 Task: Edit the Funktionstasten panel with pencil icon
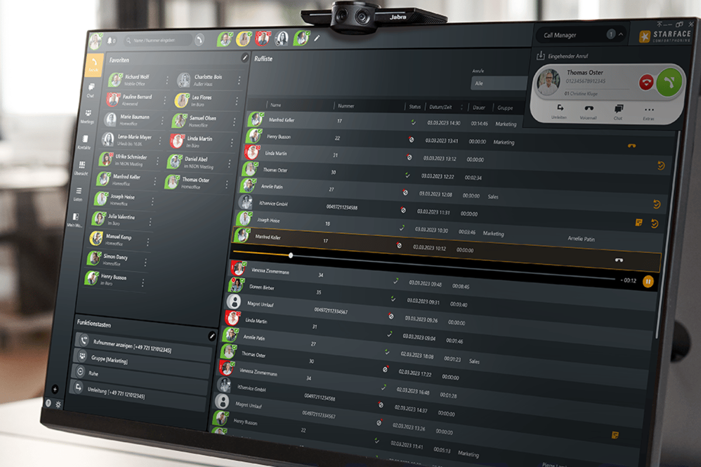click(211, 336)
